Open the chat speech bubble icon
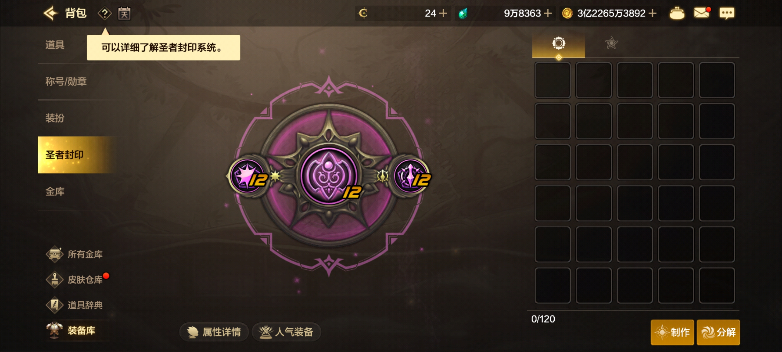This screenshot has height=352, width=782. click(x=727, y=13)
